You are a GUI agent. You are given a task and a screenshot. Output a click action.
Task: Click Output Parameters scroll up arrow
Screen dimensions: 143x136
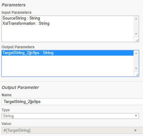coord(136,53)
